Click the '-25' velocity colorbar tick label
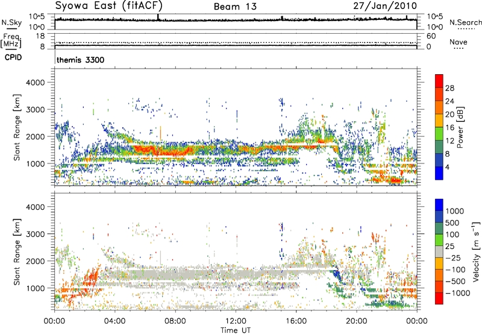 click(x=453, y=257)
